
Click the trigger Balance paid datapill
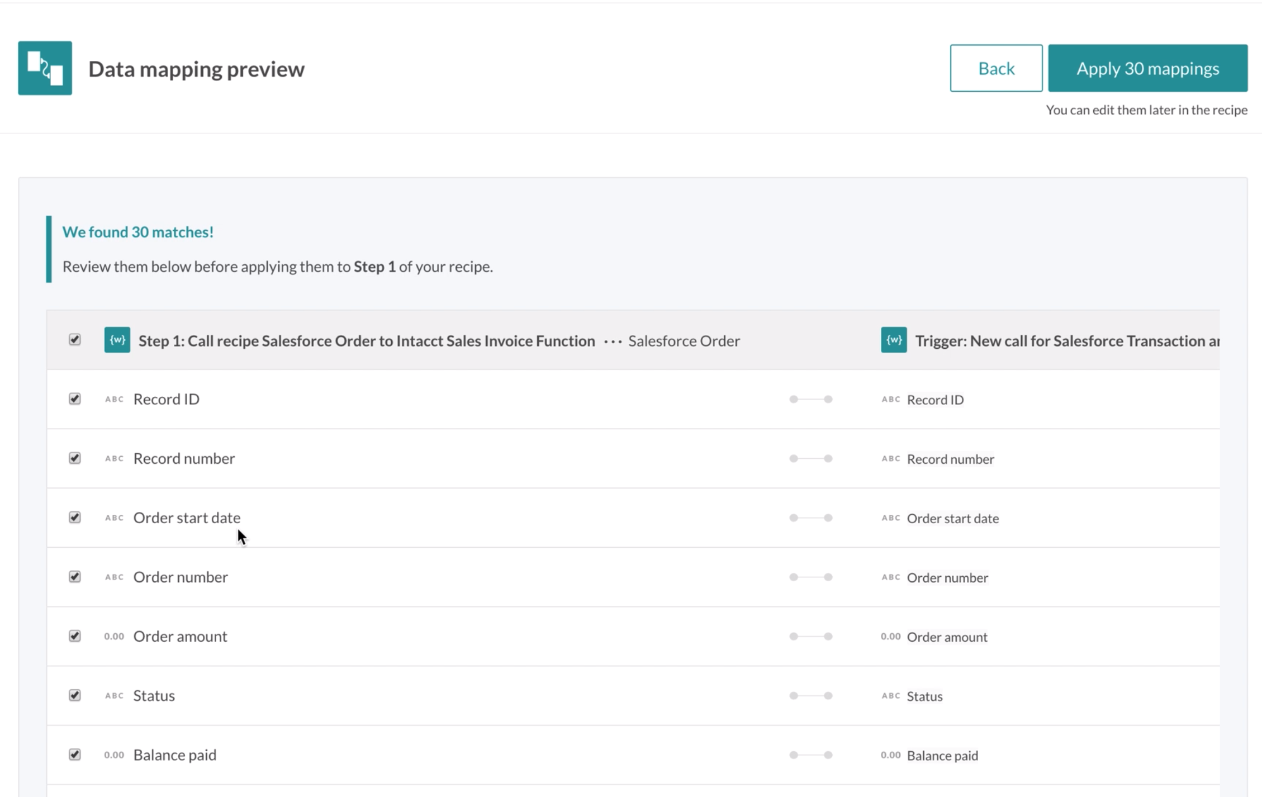(x=942, y=755)
